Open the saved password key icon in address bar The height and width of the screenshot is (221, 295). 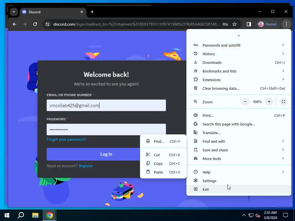pos(225,24)
